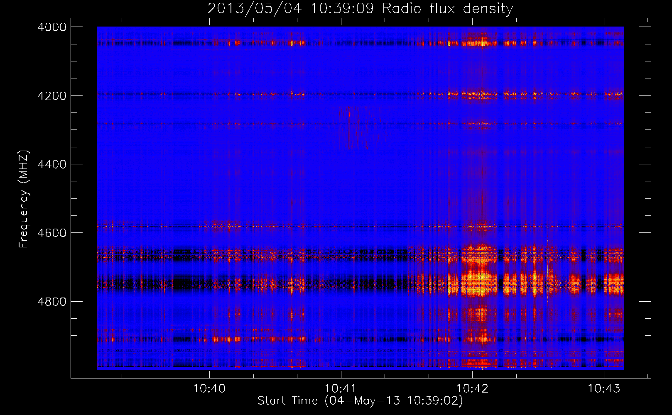Click the plot title '2013/05/04 10:39:09 Radio flux density'
Viewport: 672px width, 415px height.
(x=360, y=8)
